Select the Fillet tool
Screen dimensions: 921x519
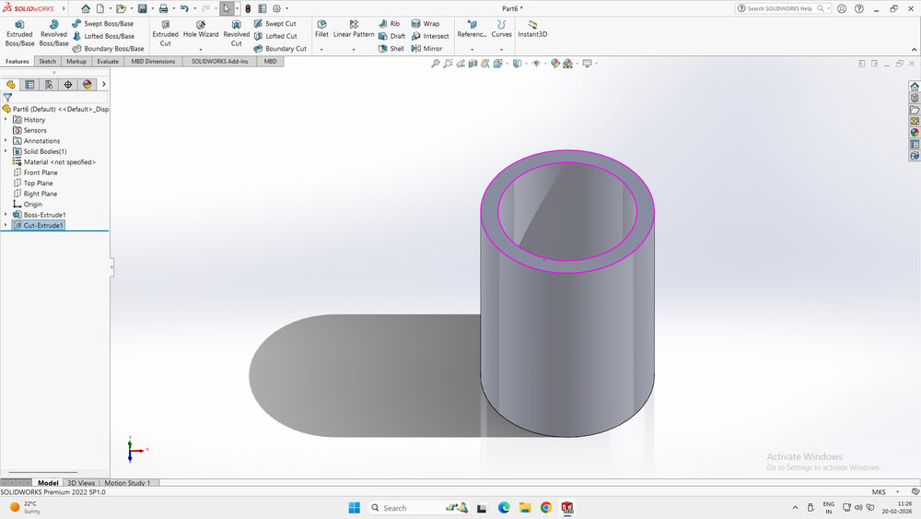(321, 29)
